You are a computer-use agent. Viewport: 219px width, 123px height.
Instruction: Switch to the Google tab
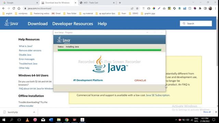tap(21, 3)
